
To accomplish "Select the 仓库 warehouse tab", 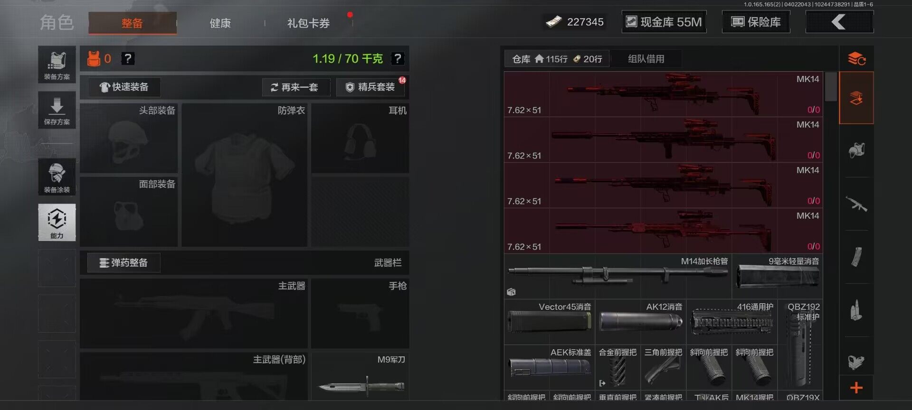I will pos(557,59).
